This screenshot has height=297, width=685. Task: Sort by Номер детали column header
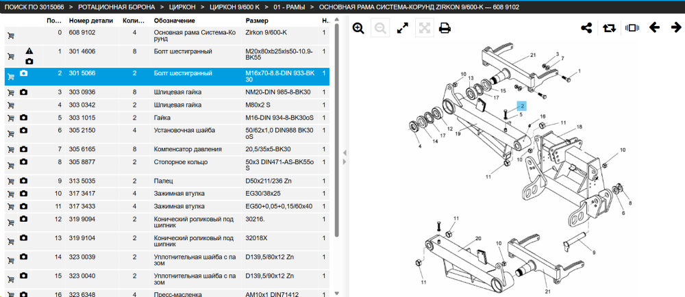tap(91, 21)
